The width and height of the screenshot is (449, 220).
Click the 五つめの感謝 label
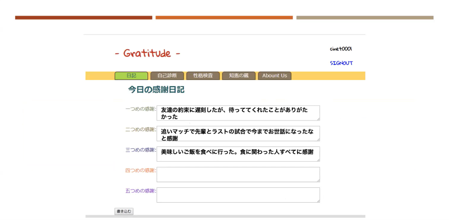(x=141, y=191)
